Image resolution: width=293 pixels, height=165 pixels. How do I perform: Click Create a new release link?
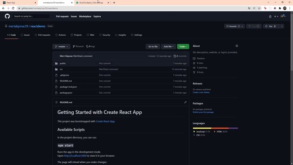[201, 93]
